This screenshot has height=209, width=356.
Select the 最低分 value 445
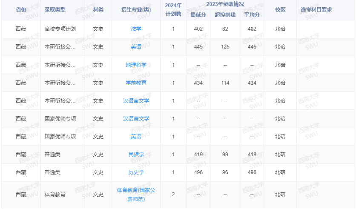[x=198, y=47]
